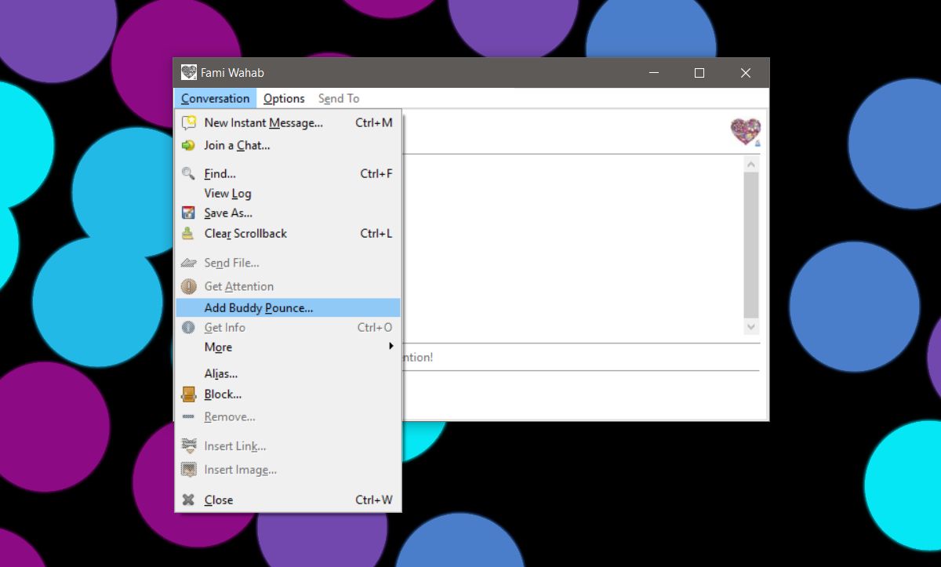Click the Insert Link icon
This screenshot has height=567, width=941.
188,445
